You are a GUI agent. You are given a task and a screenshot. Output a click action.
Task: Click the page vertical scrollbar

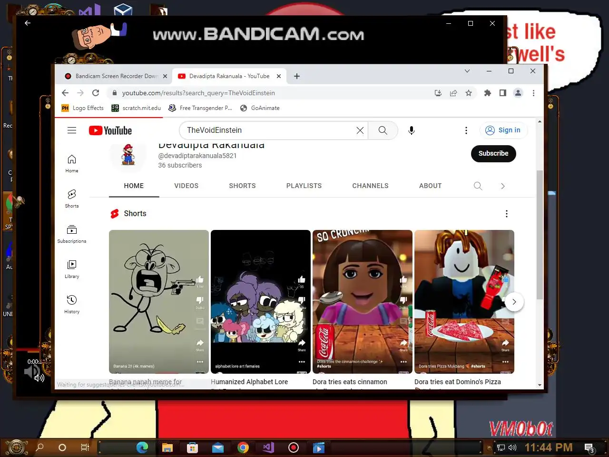pyautogui.click(x=540, y=234)
